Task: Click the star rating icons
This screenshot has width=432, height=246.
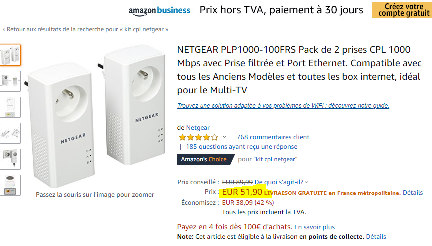Action: pyautogui.click(x=198, y=137)
